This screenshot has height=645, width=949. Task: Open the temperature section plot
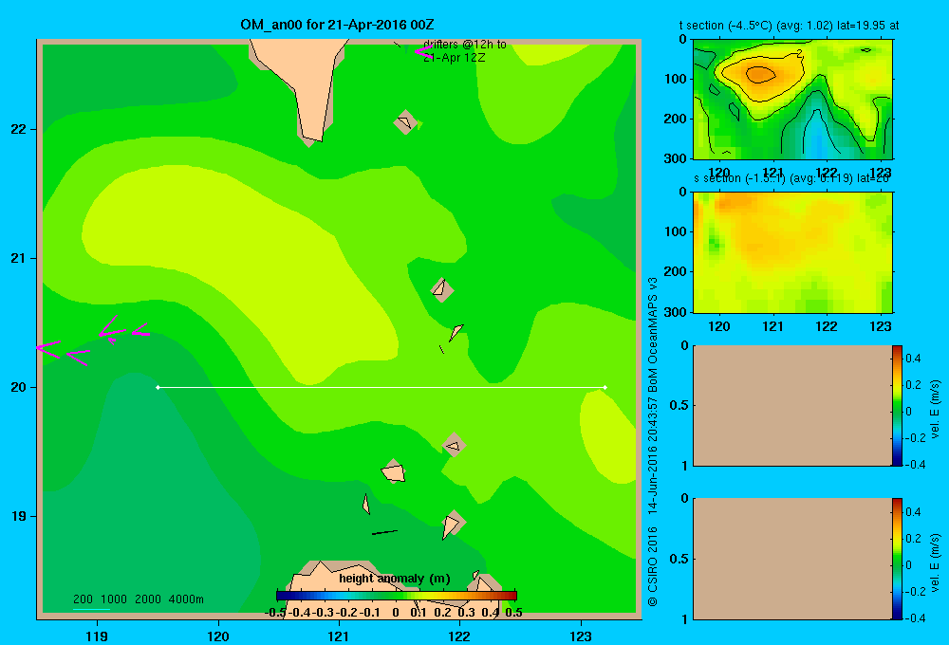point(792,99)
